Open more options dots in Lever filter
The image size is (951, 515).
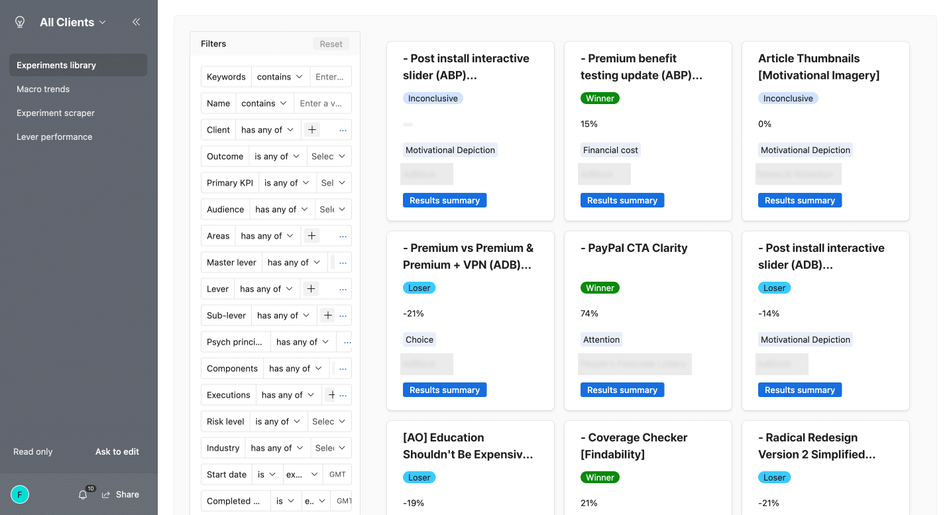click(x=343, y=289)
